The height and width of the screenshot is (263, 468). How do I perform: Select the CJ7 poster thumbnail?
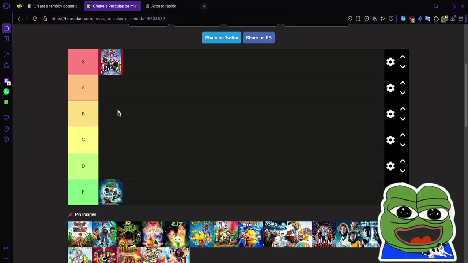[177, 234]
